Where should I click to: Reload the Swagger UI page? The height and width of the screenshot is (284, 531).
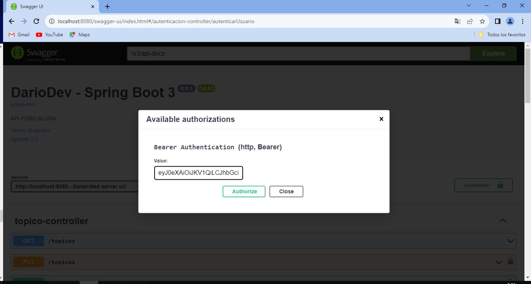pyautogui.click(x=36, y=21)
